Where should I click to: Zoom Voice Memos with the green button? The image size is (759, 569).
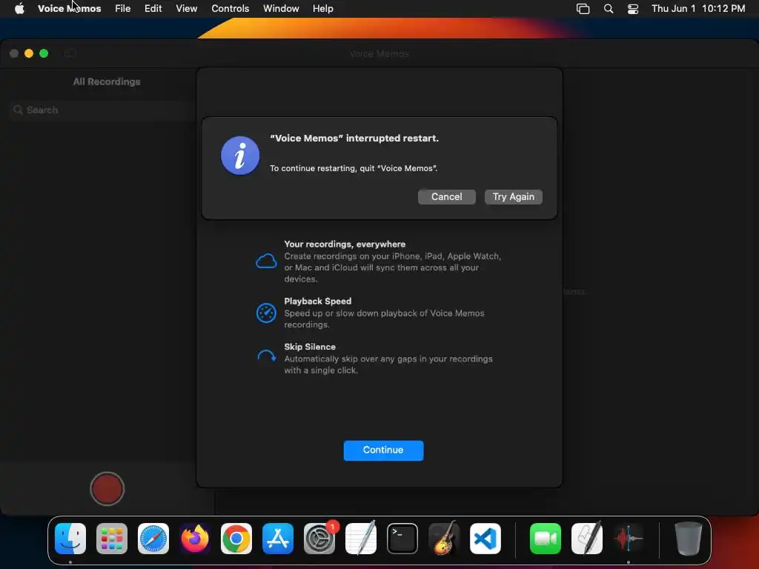coord(44,53)
